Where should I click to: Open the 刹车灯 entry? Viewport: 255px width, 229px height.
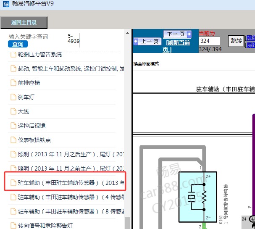26,97
